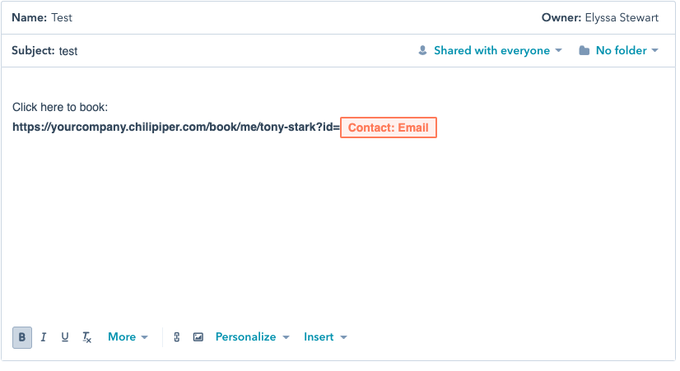This screenshot has width=680, height=371.
Task: Insert an image icon
Action: [x=198, y=337]
